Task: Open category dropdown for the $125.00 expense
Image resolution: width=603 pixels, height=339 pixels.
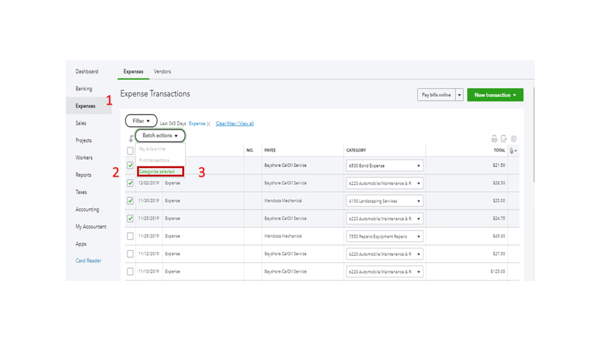Action: (384, 271)
